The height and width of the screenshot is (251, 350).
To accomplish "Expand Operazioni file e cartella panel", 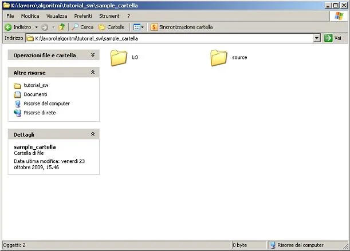I will click(x=93, y=55).
